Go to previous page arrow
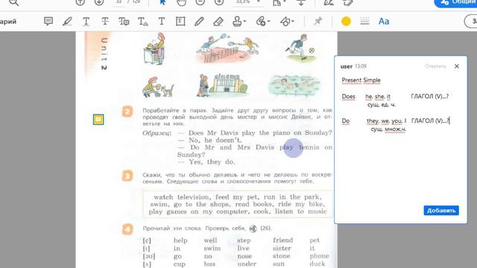The height and width of the screenshot is (268, 477). [x=80, y=2]
